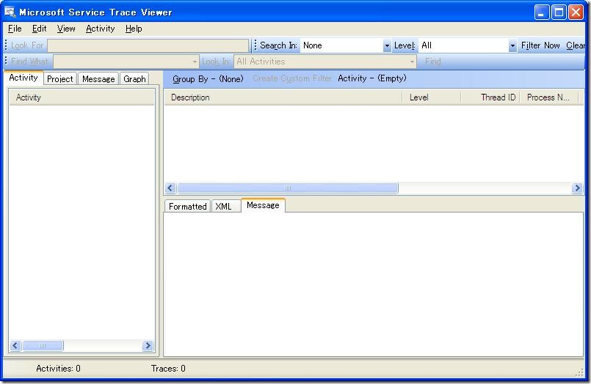591x384 pixels.
Task: Open the Help menu
Action: click(134, 29)
